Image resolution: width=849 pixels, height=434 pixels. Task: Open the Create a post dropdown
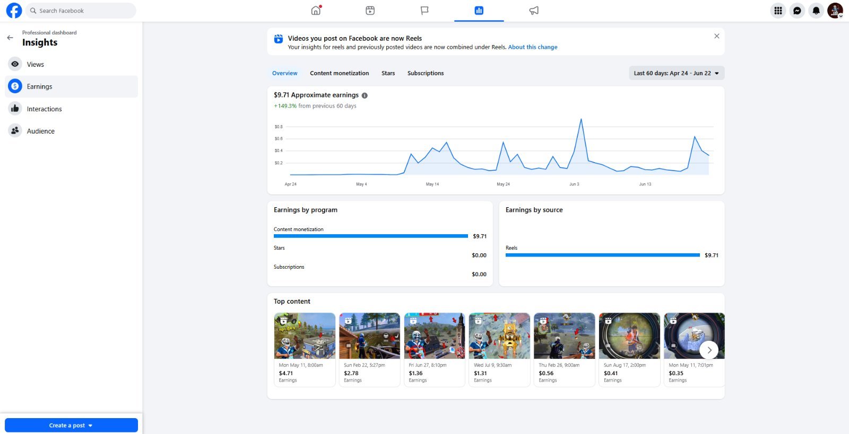coord(71,425)
